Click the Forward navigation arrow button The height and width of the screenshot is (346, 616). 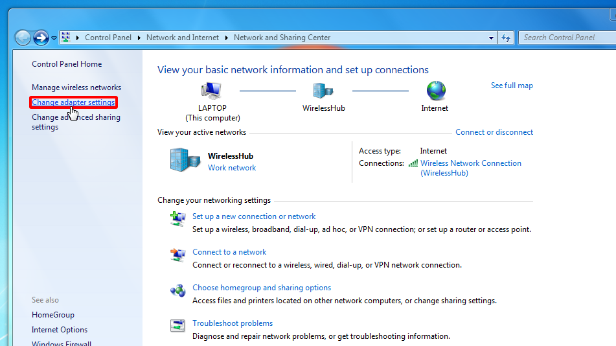[x=41, y=38]
